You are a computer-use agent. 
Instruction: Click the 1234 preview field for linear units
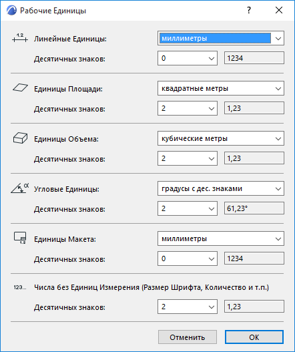coord(254,58)
